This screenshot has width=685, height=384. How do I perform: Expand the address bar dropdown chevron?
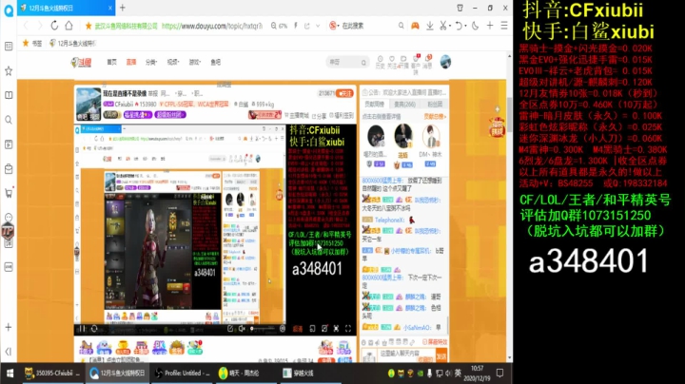[x=318, y=27]
